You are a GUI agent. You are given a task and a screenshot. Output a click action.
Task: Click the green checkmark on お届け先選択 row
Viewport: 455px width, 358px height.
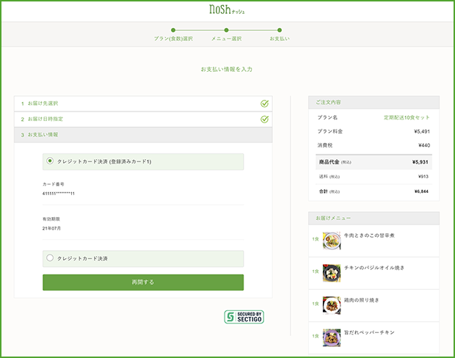264,103
